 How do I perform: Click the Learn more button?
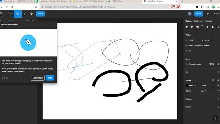pos(37,78)
